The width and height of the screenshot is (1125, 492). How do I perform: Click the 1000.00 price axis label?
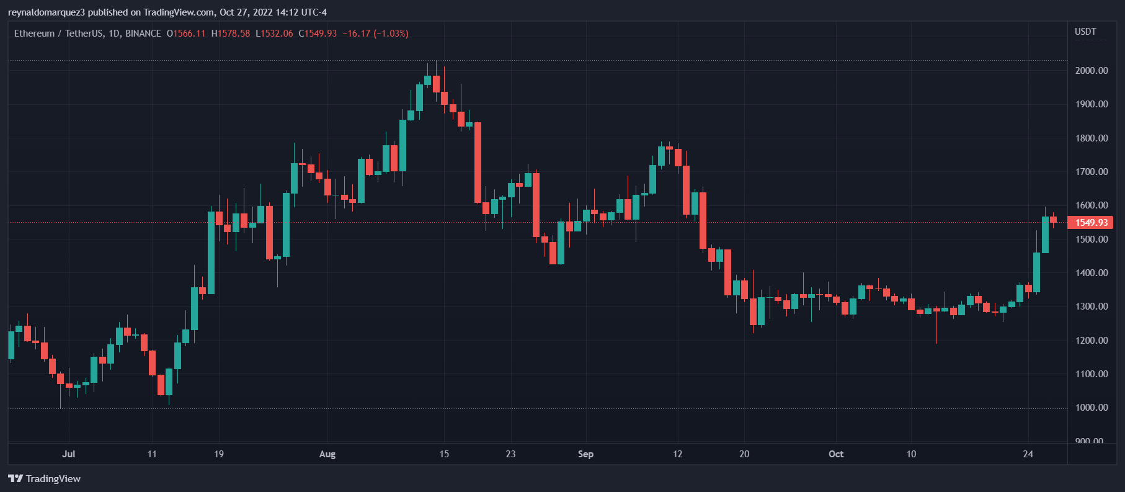pyautogui.click(x=1091, y=408)
